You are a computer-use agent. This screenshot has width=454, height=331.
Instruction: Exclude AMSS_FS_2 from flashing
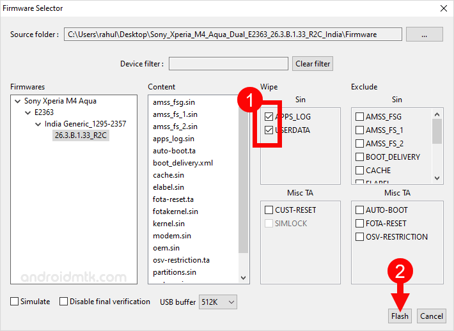[x=359, y=144]
